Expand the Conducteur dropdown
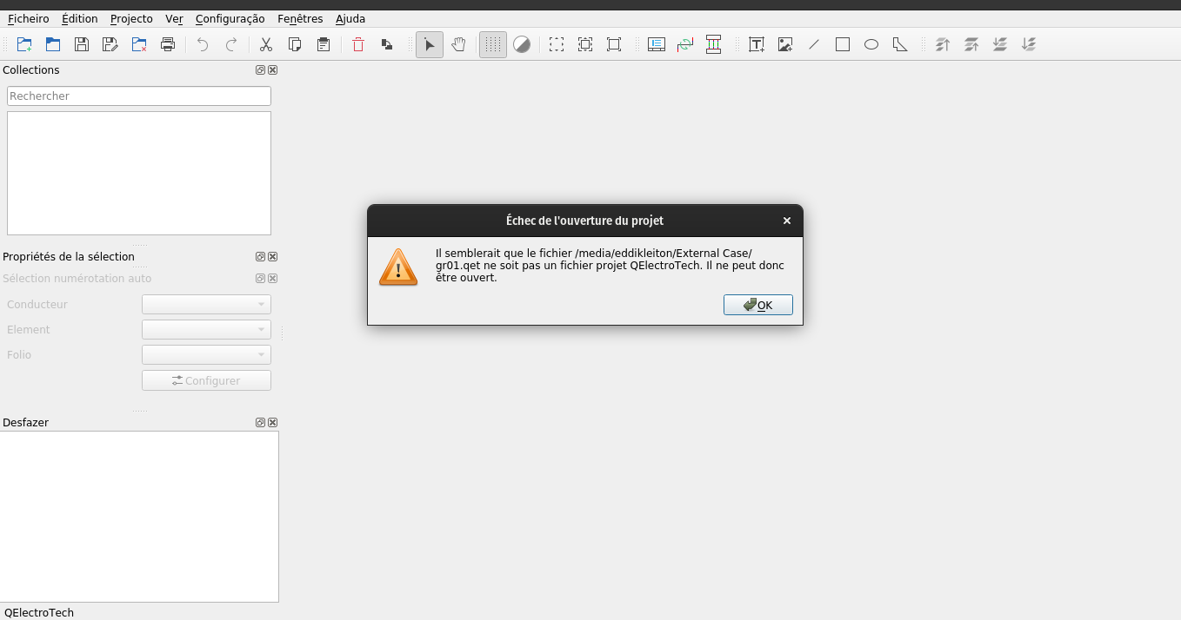 206,305
